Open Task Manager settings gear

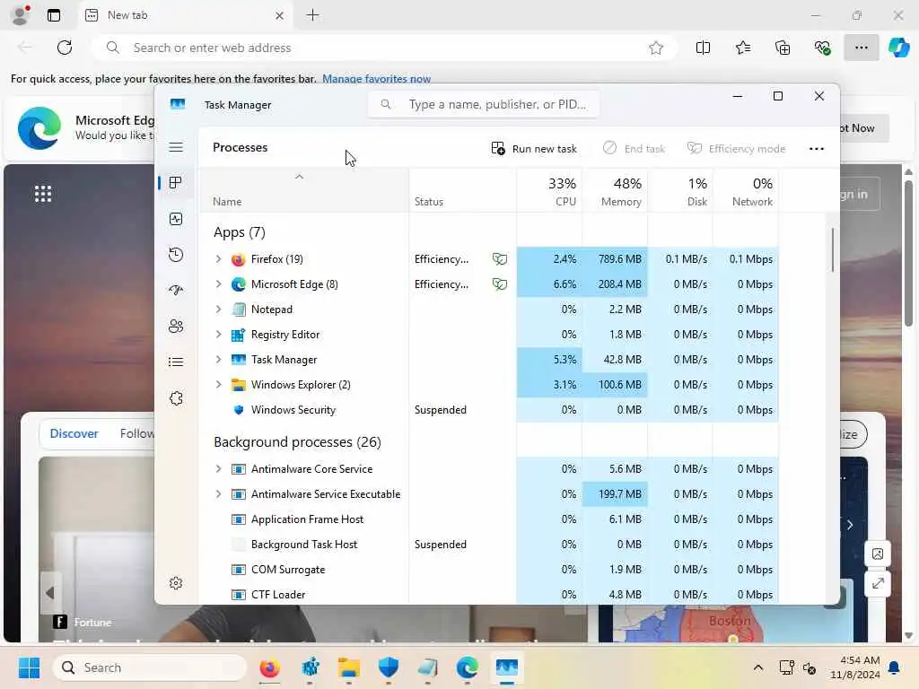(176, 583)
